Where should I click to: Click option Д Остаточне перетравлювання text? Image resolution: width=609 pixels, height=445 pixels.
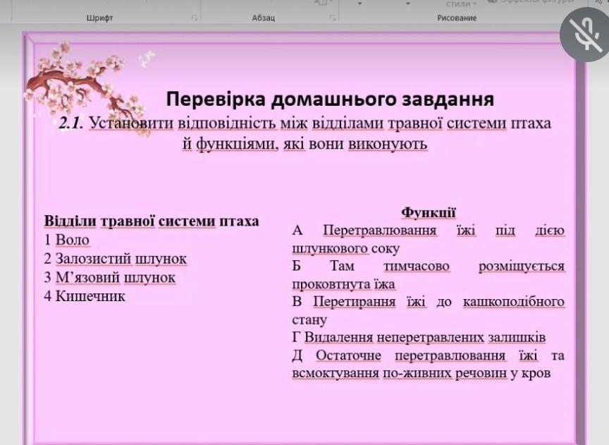coord(428,364)
